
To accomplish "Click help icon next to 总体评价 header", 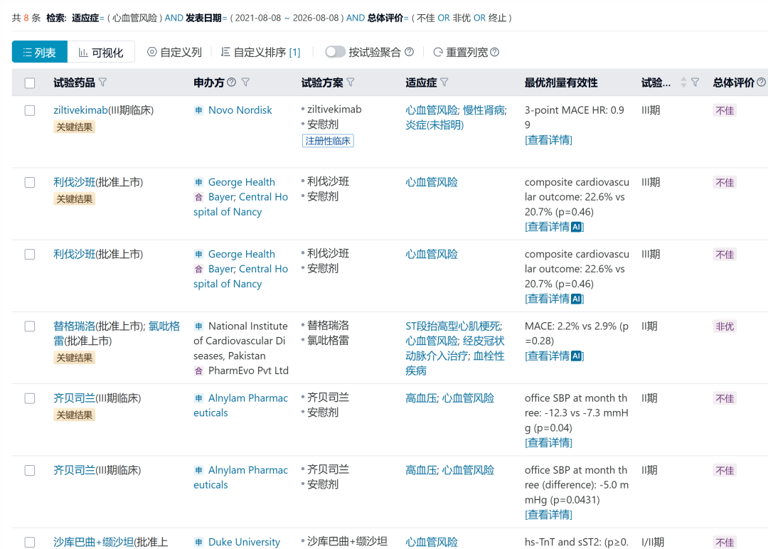I will (x=761, y=82).
